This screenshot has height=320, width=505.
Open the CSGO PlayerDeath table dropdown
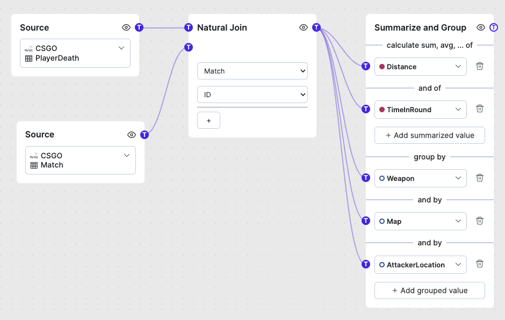(75, 53)
